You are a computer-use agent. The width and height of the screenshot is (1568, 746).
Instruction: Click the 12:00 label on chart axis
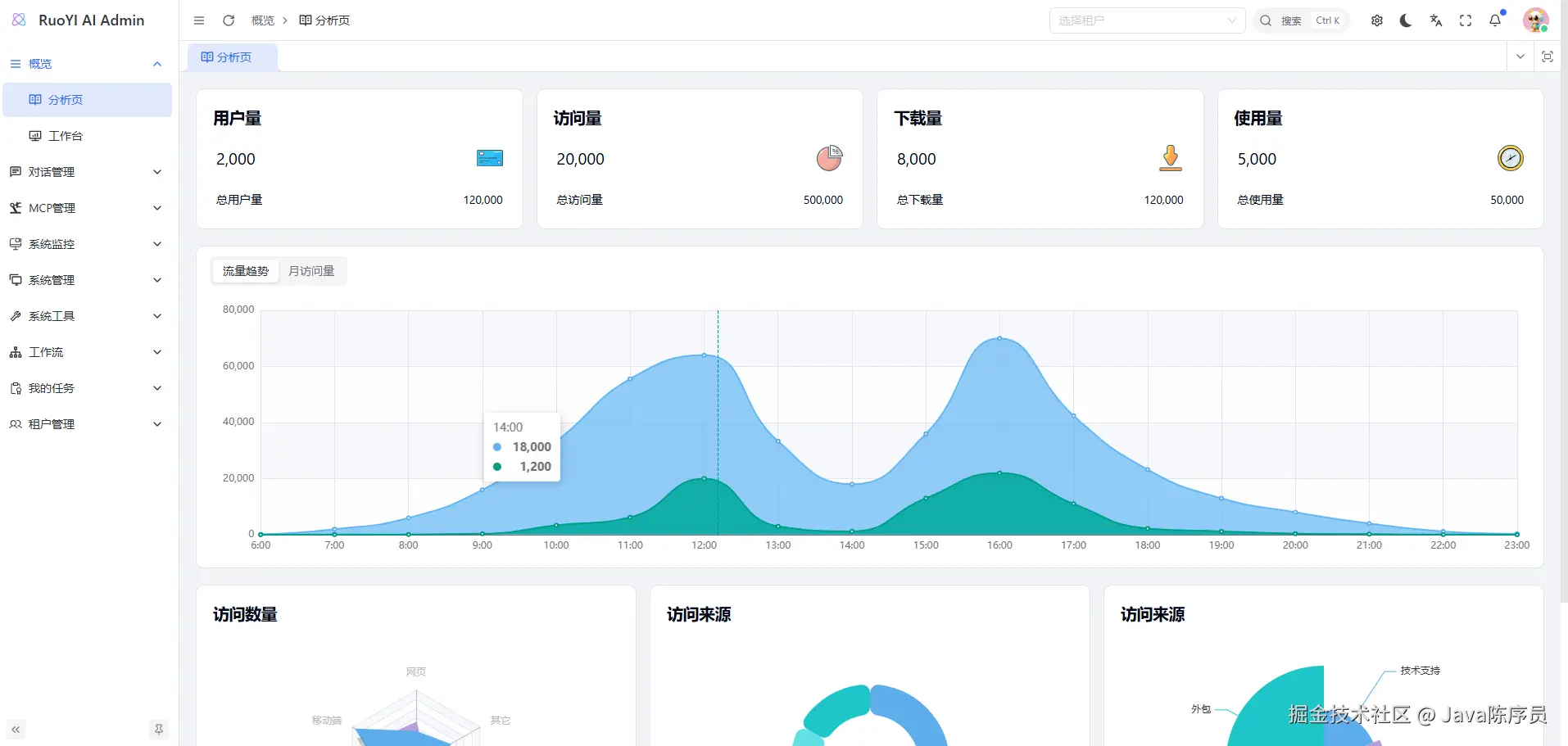pos(704,545)
